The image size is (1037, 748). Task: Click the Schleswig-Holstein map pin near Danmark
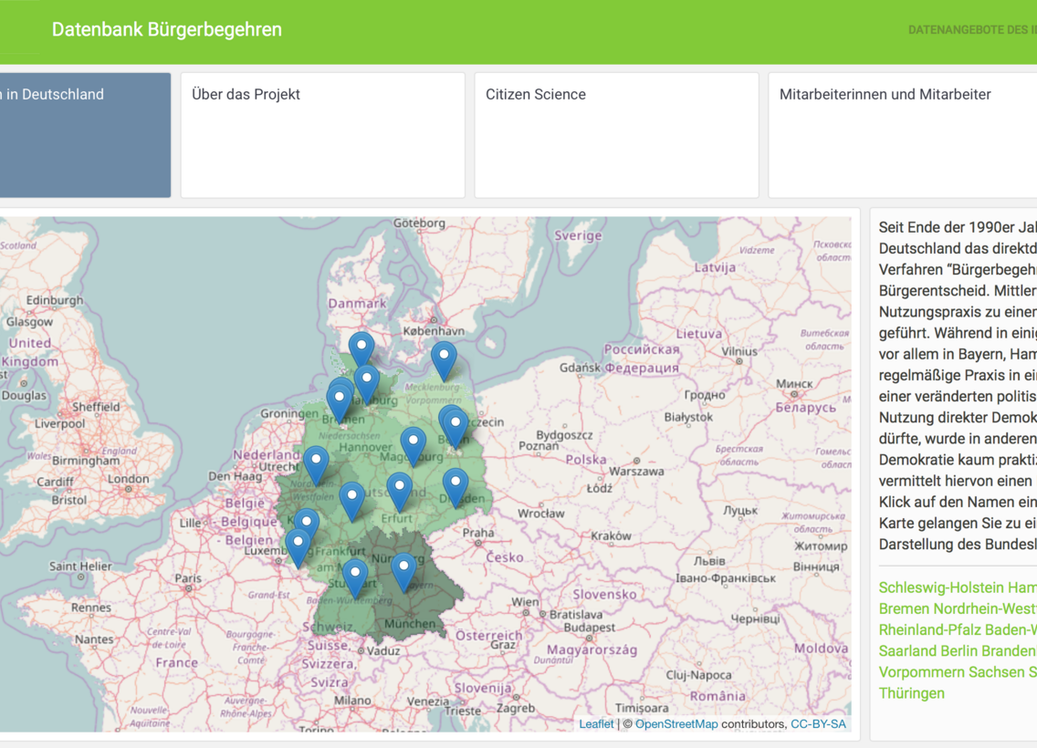pos(361,349)
